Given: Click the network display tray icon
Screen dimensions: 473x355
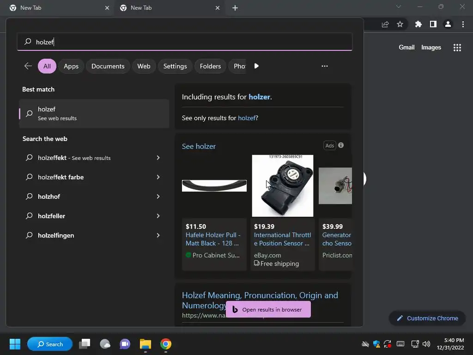Looking at the screenshot, I should (x=415, y=344).
